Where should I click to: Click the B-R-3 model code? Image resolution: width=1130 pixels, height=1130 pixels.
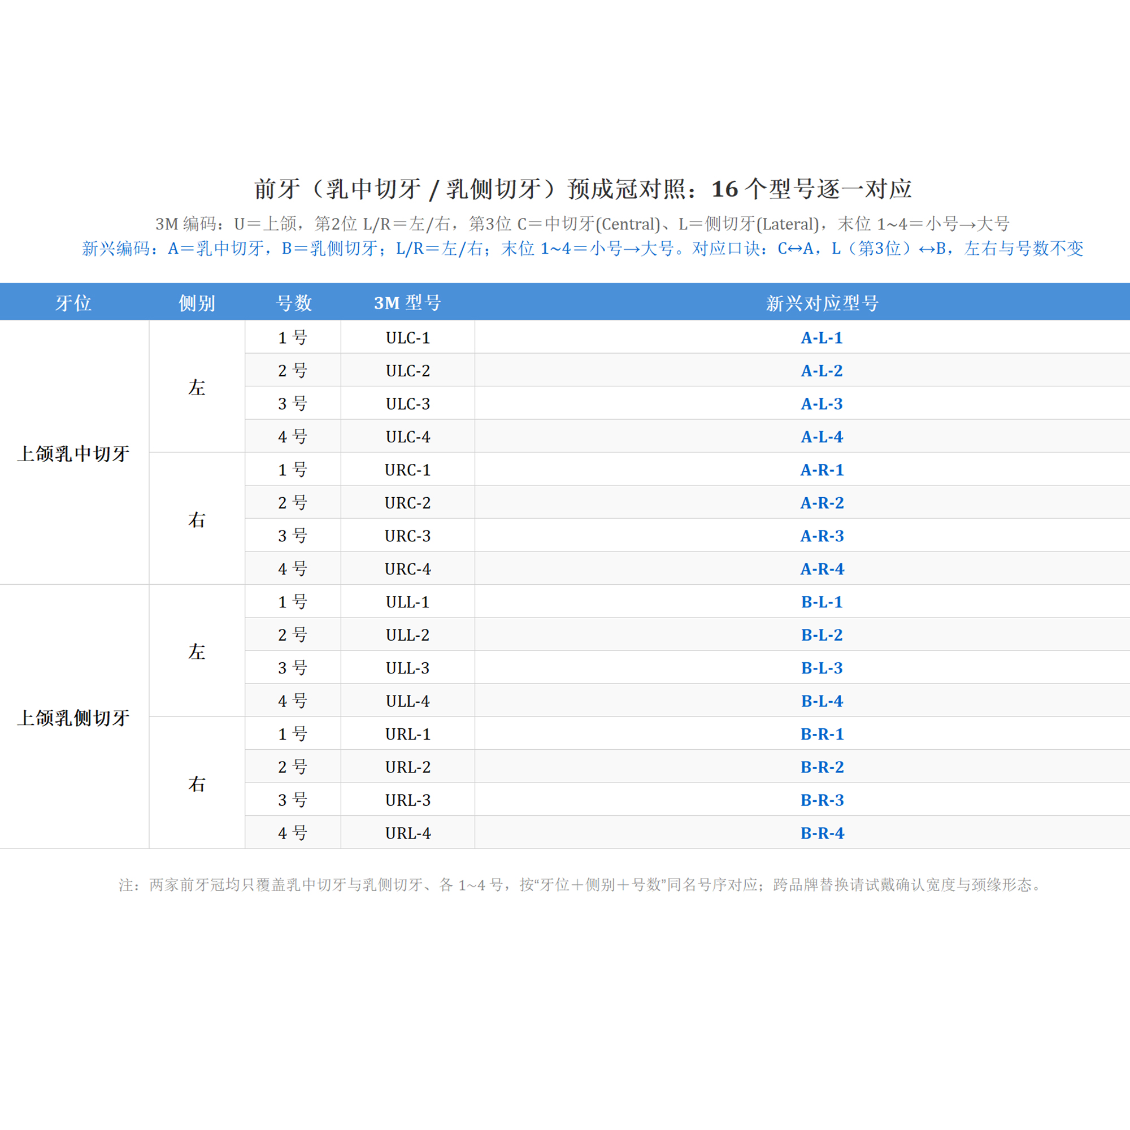pos(822,800)
